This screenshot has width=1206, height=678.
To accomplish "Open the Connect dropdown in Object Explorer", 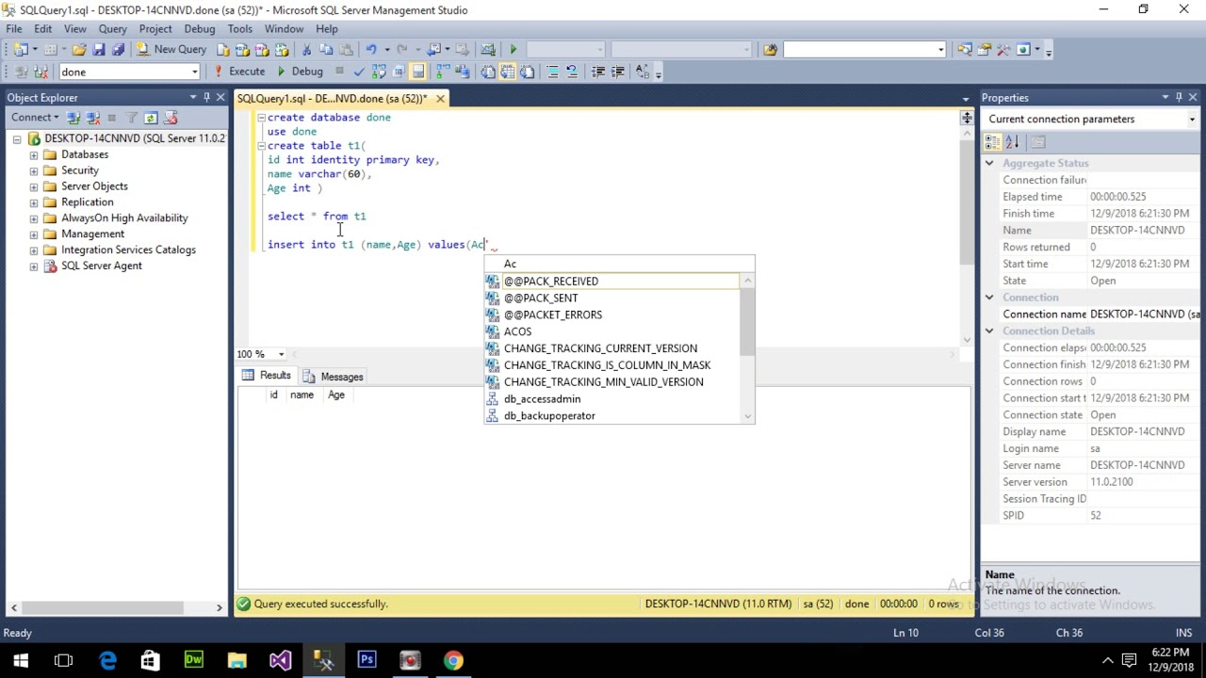I will [35, 118].
